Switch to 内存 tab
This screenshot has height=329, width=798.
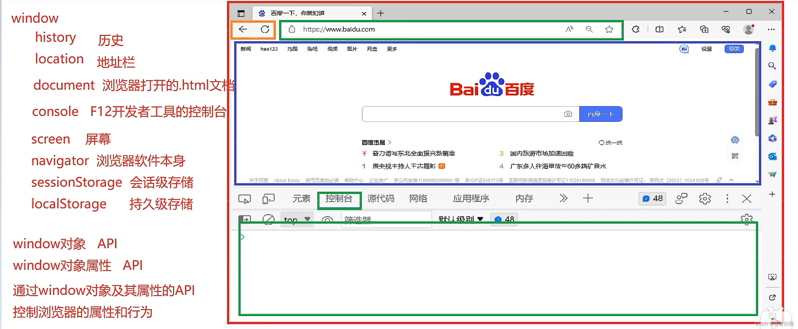[524, 199]
